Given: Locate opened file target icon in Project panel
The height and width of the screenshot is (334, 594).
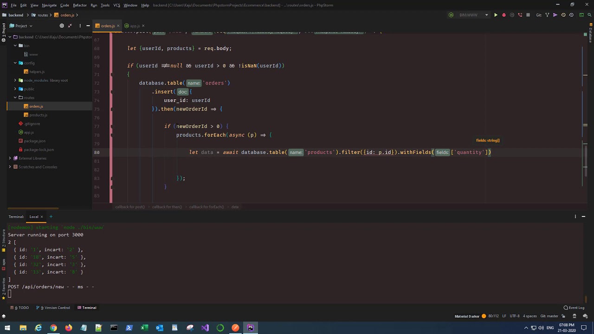Looking at the screenshot, I should click(x=62, y=26).
